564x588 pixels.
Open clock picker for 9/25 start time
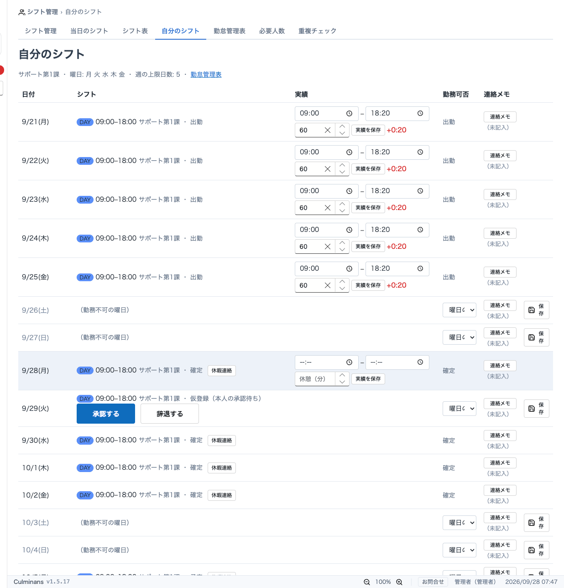pos(349,268)
